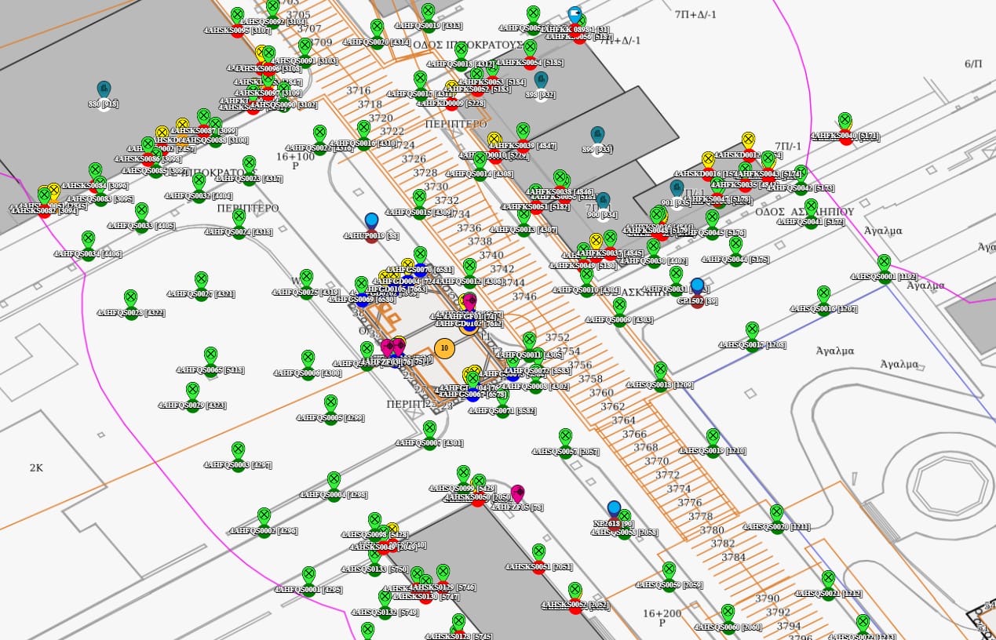Click green marker 4AHFQS0003
The height and width of the screenshot is (640, 996).
tap(238, 450)
